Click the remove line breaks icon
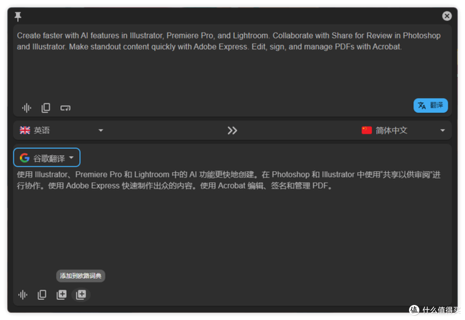The image size is (465, 320). [65, 108]
